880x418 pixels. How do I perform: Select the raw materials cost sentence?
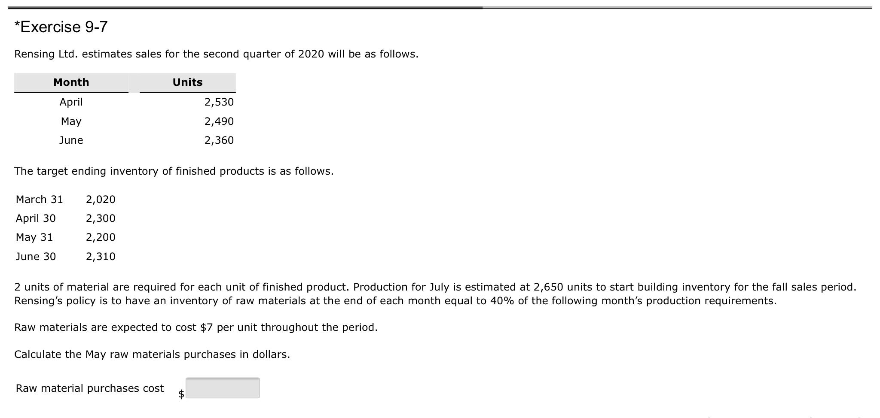[x=196, y=327]
